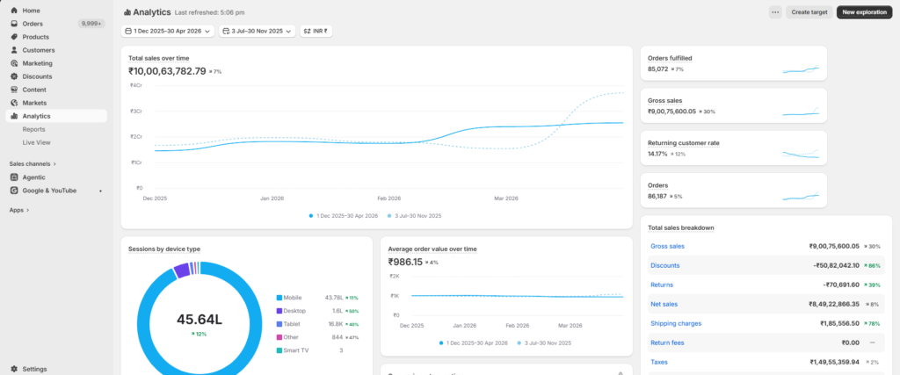Image resolution: width=900 pixels, height=375 pixels.
Task: Click the Customers person icon
Action: 14,50
